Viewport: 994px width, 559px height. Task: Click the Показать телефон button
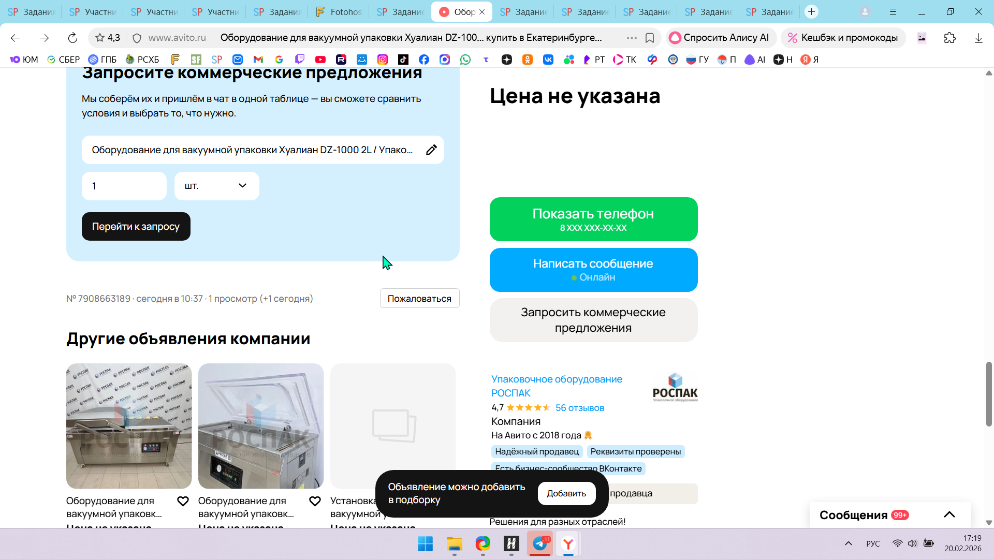click(593, 219)
